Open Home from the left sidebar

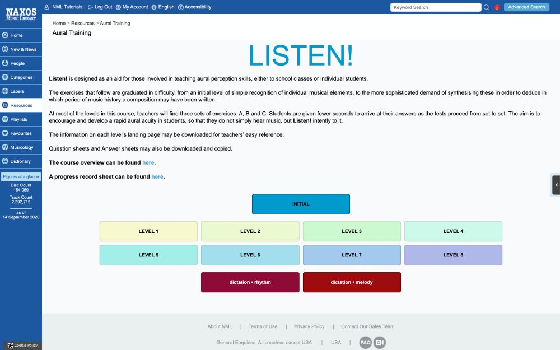point(21,35)
